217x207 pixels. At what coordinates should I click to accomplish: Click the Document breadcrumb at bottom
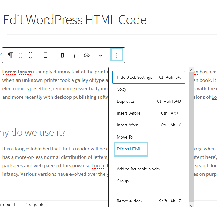point(8,205)
